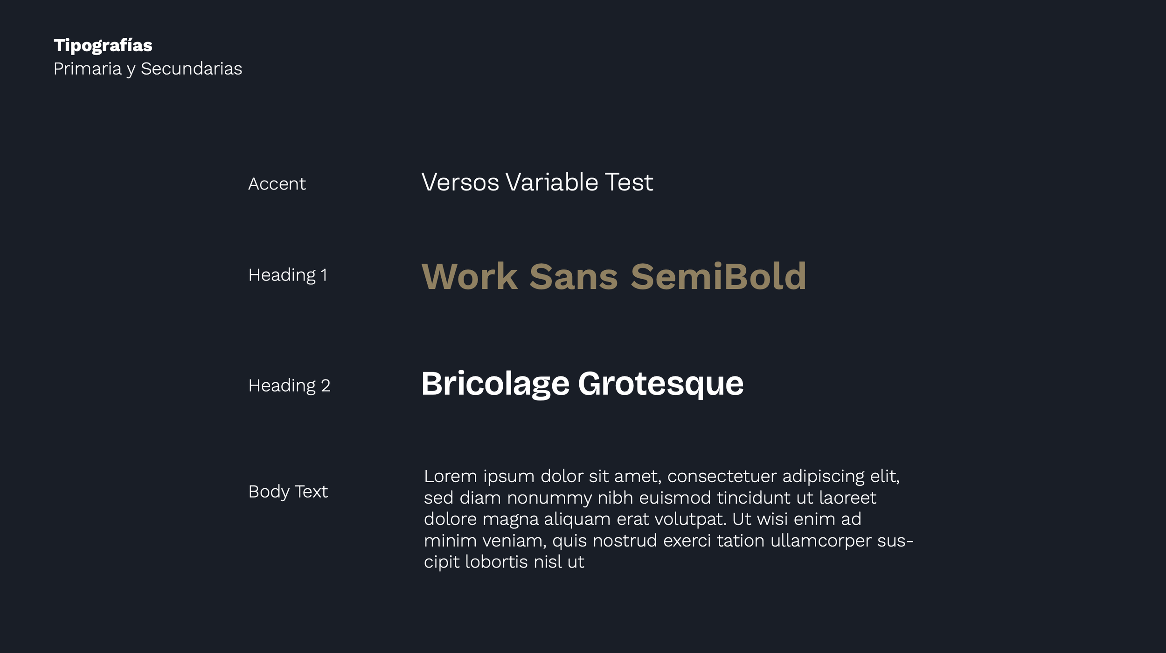
Task: Click the word ullamcorper in the paragraph
Action: coord(820,541)
